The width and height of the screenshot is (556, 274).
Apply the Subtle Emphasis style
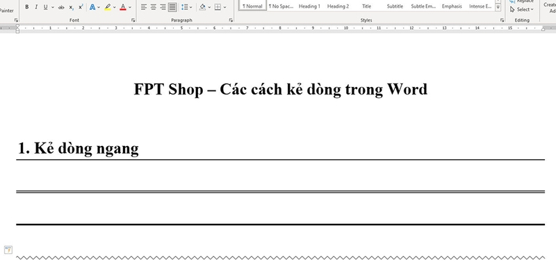[x=423, y=6]
